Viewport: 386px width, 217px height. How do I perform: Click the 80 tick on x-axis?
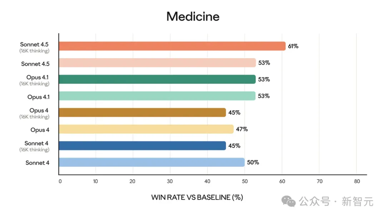click(357, 181)
